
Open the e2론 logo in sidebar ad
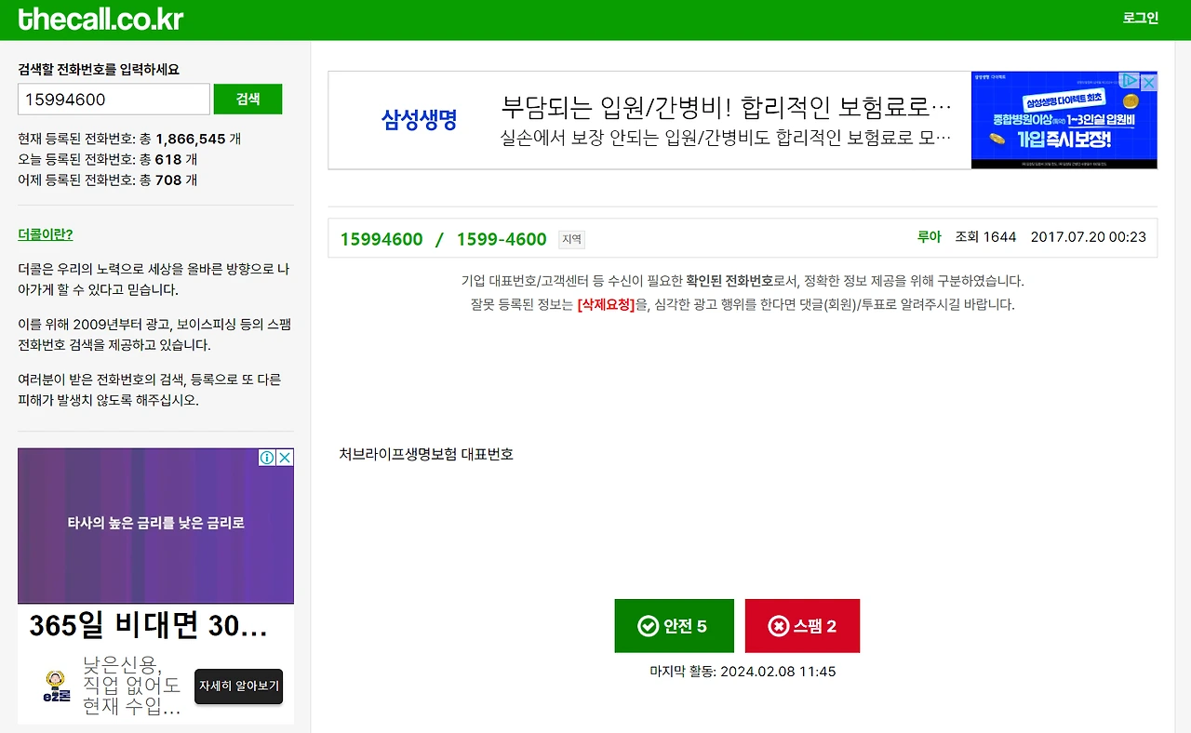(57, 686)
